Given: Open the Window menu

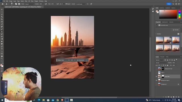Looking at the screenshot, I should (x=41, y=1).
